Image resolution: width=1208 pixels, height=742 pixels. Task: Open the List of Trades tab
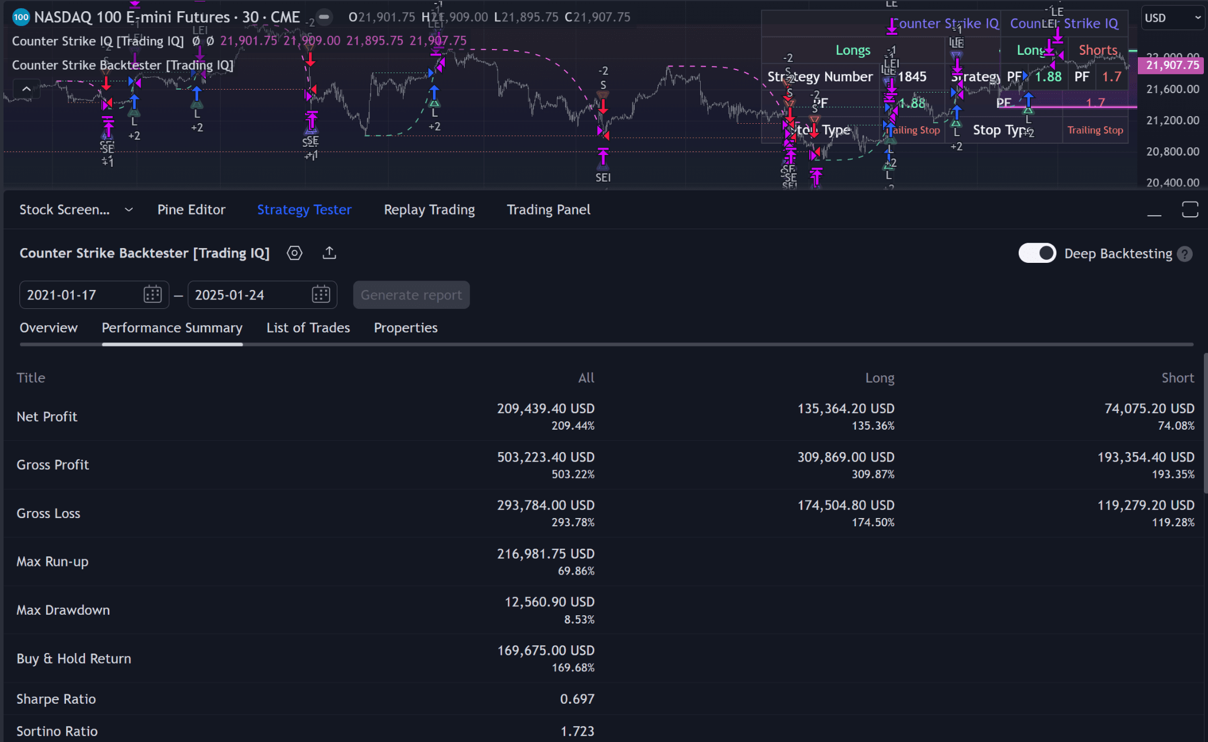(x=308, y=328)
